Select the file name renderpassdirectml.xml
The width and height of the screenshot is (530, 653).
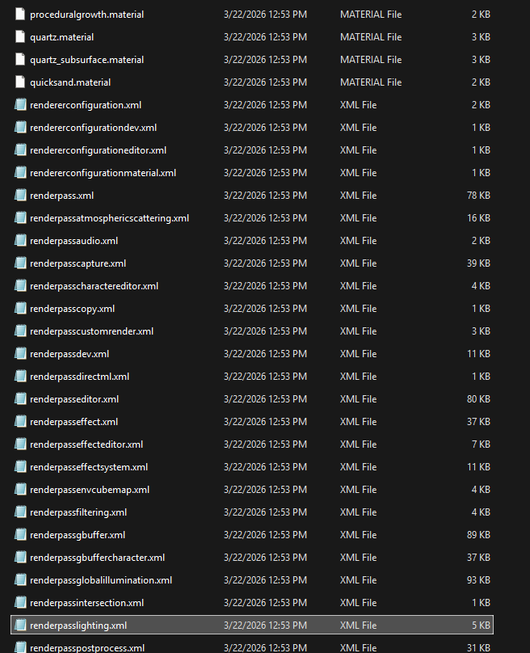[79, 377]
